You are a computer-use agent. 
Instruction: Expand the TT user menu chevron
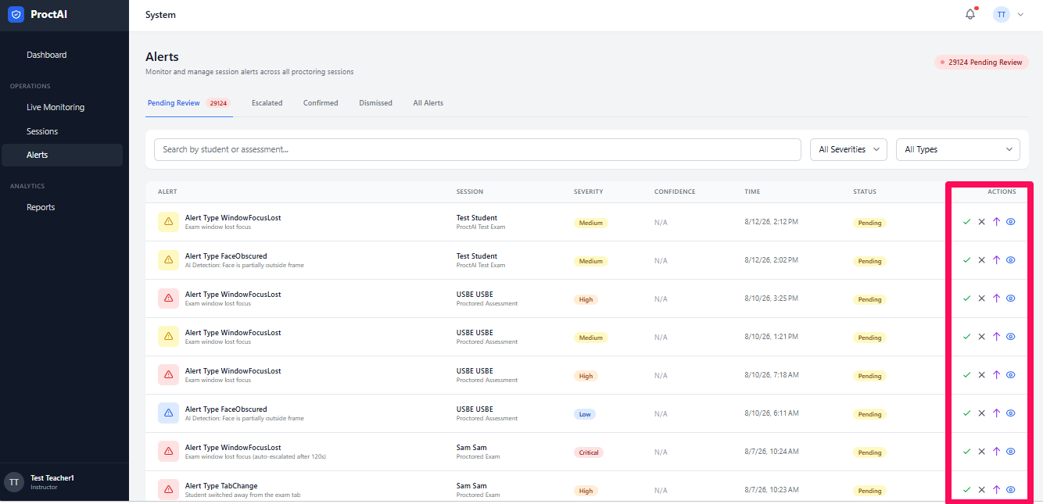1020,15
